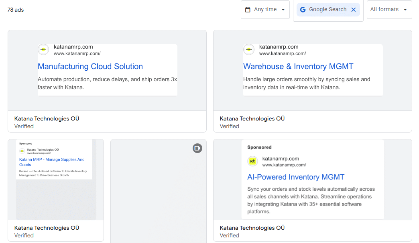Open Warehouse & Inventory MGMT ad headline

[298, 67]
